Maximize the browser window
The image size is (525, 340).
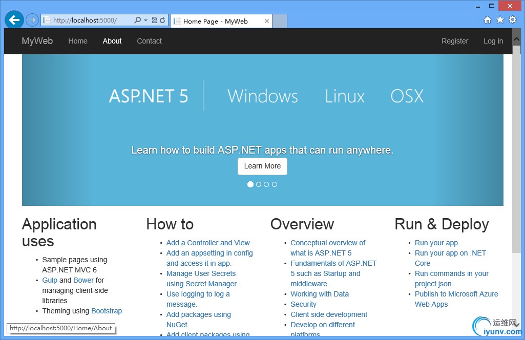pyautogui.click(x=492, y=6)
